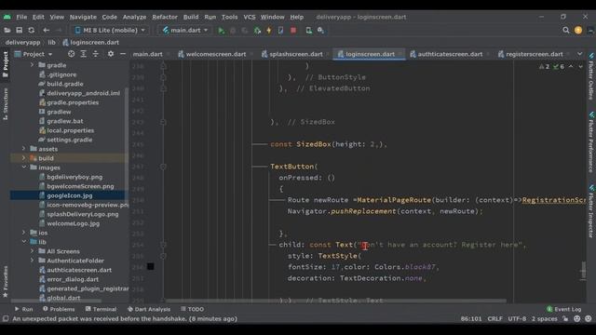The width and height of the screenshot is (596, 335).
Task: Open the Favorites tool window
Action: pos(5,282)
